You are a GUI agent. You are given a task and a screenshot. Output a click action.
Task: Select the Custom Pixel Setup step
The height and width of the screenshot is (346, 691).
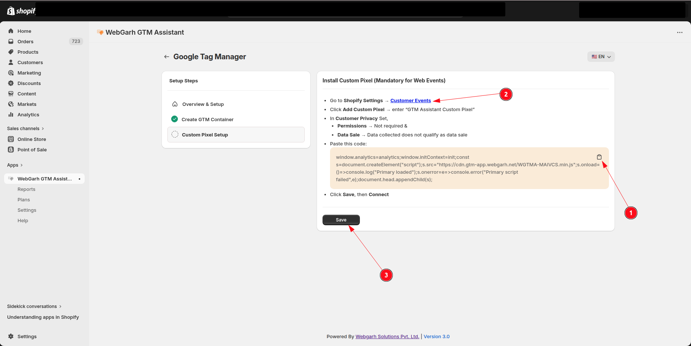pos(236,135)
